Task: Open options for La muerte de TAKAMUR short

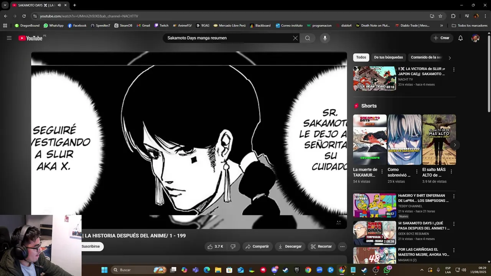Action: [x=382, y=172]
